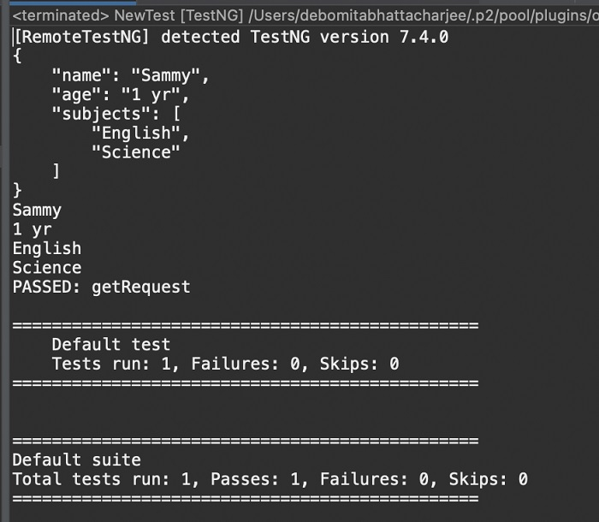Click the quoted "Science" array entry
Viewport: 599px width, 522px height.
coord(135,152)
